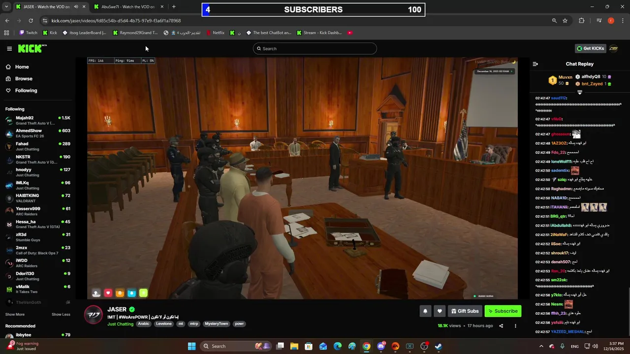Image resolution: width=630 pixels, height=354 pixels.
Task: Open browser extensions puzzle icon
Action: [x=582, y=21]
